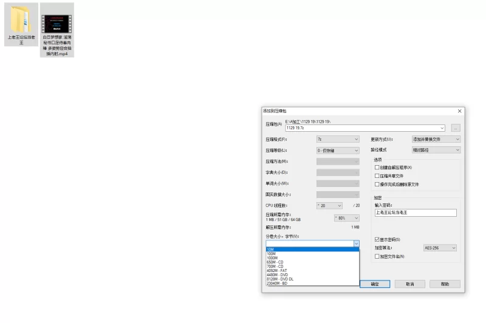Viewport: 486px width, 323px height.
Task: Open the CPU 线程数 dropdown showing 20
Action: 329,206
